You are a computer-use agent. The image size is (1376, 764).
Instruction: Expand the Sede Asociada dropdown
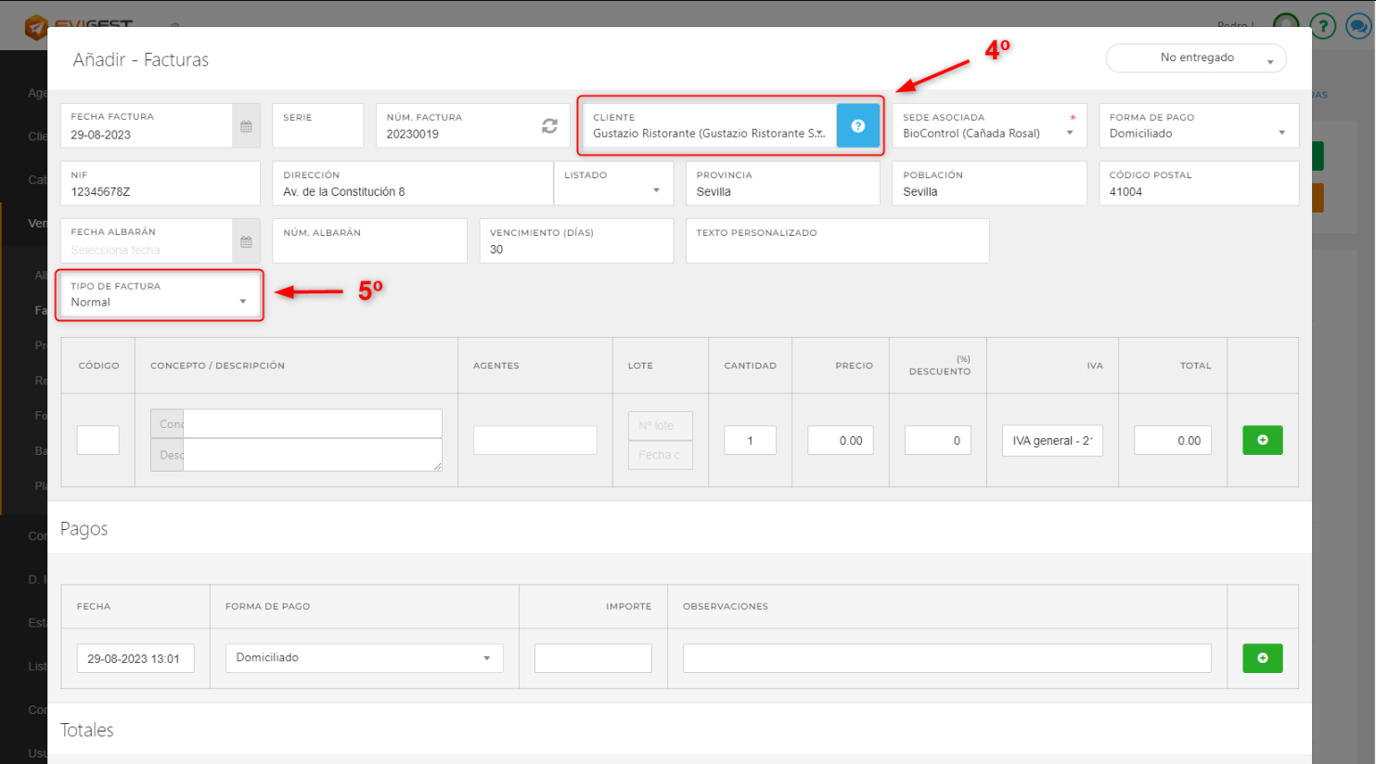[x=987, y=133]
